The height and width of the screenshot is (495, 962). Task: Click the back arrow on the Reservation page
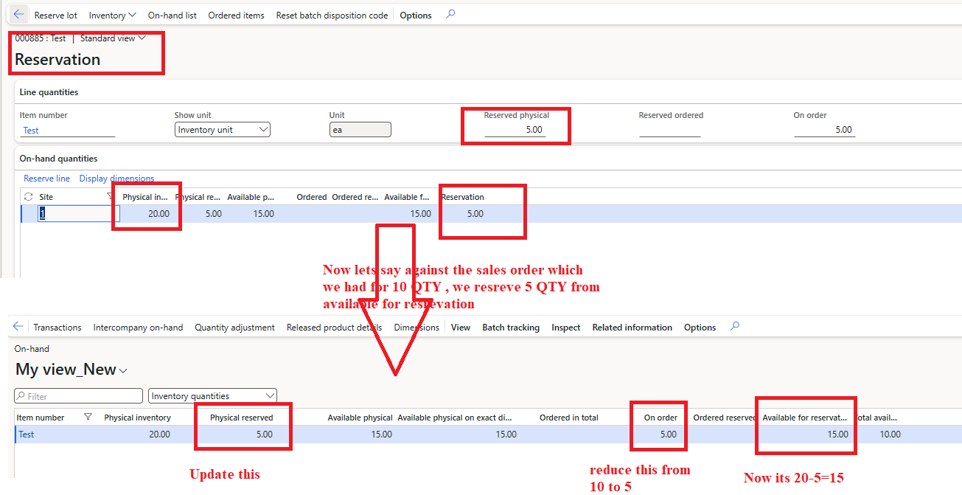pyautogui.click(x=18, y=14)
